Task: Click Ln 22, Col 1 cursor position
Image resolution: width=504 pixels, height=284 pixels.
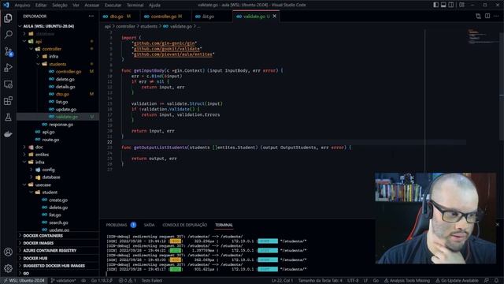Action: [x=282, y=281]
